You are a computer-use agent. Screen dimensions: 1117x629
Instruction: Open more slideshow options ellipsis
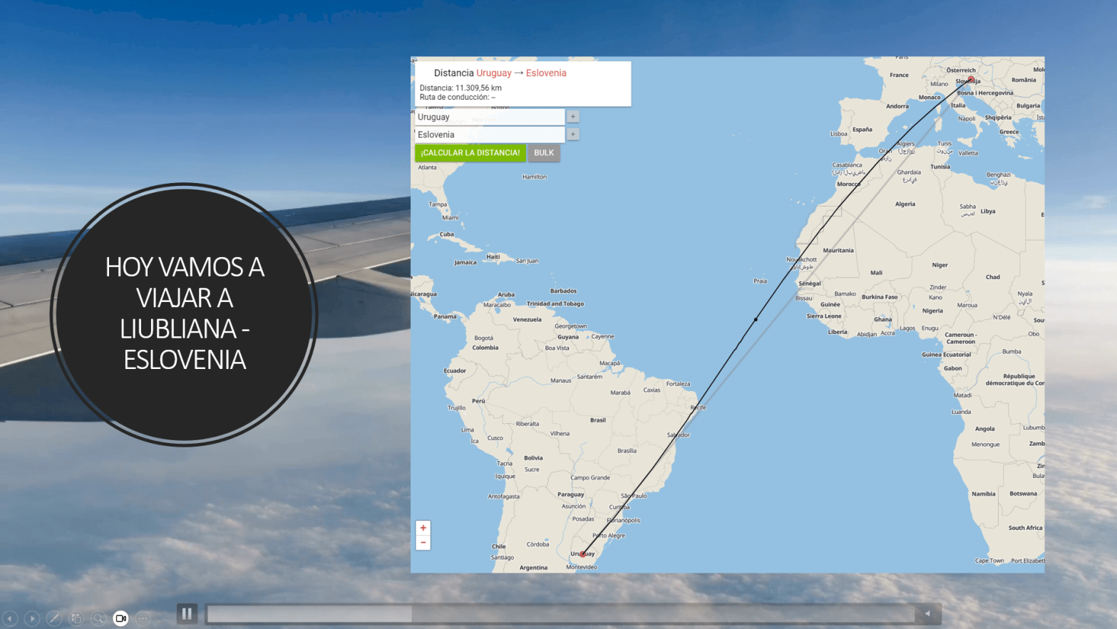(143, 618)
